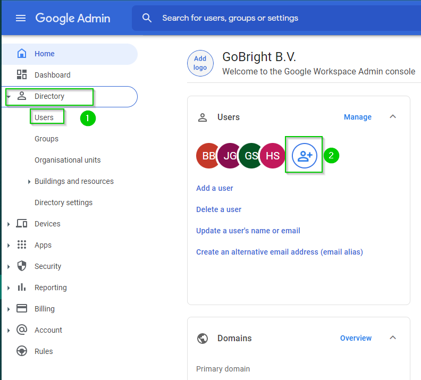Click the Security shield icon

(22, 266)
